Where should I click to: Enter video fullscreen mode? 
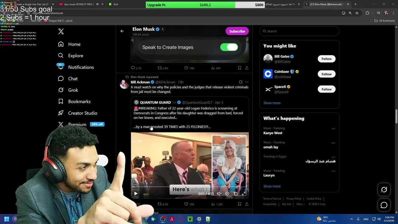pos(244,194)
